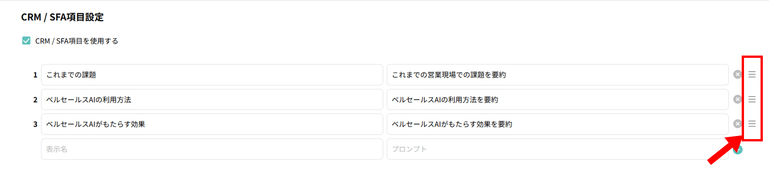Edit the ベルセールスAIがもたらす効果 display name field
769x182 pixels.
pos(212,124)
